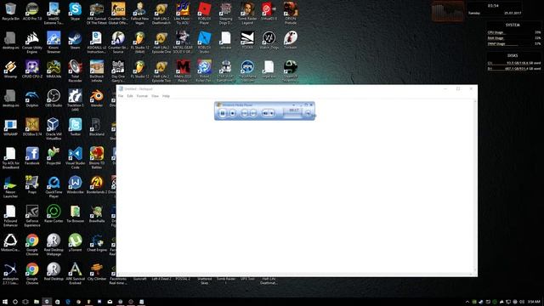Open the Corsair Utility Engine shortcut
This screenshot has width=544, height=306.
(32, 42)
